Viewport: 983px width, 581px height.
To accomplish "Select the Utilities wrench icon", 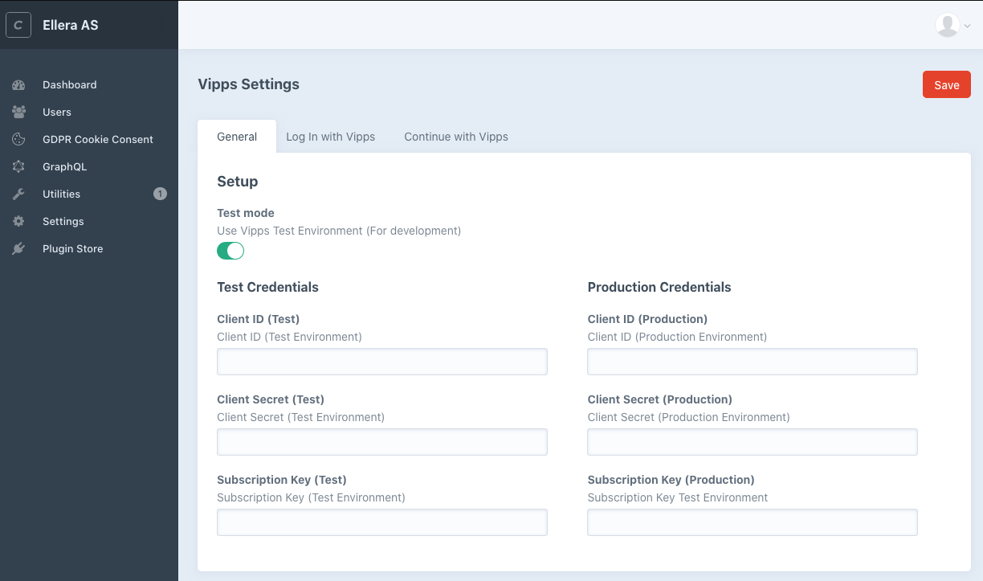I will pos(18,194).
